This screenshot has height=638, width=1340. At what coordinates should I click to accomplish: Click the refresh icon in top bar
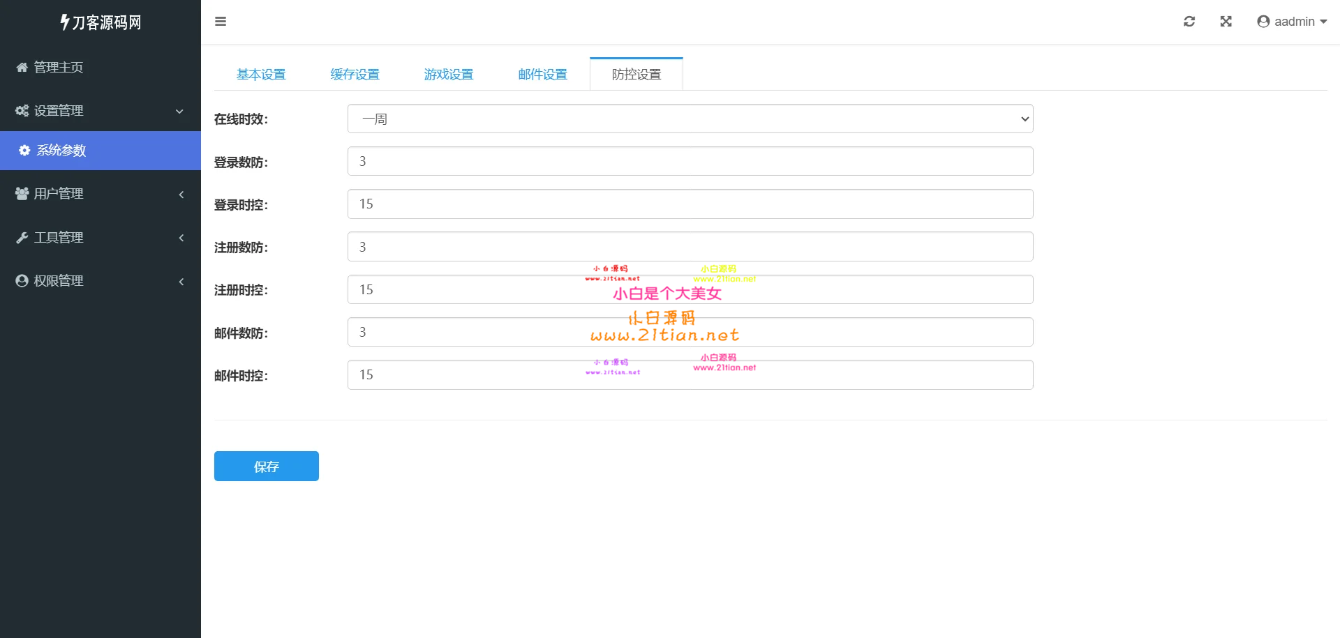coord(1189,22)
